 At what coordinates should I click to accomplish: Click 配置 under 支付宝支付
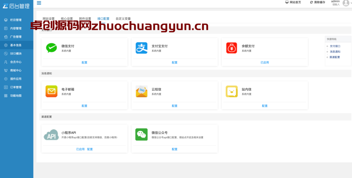pos(175,63)
